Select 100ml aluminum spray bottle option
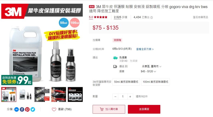Viewport: 213px width, 117px height. (x=155, y=82)
